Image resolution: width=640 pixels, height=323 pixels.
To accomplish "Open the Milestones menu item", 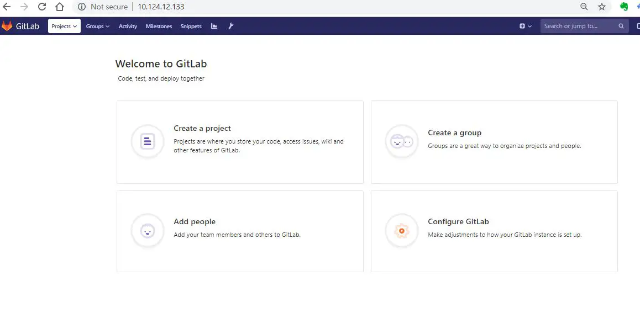I will click(x=159, y=26).
